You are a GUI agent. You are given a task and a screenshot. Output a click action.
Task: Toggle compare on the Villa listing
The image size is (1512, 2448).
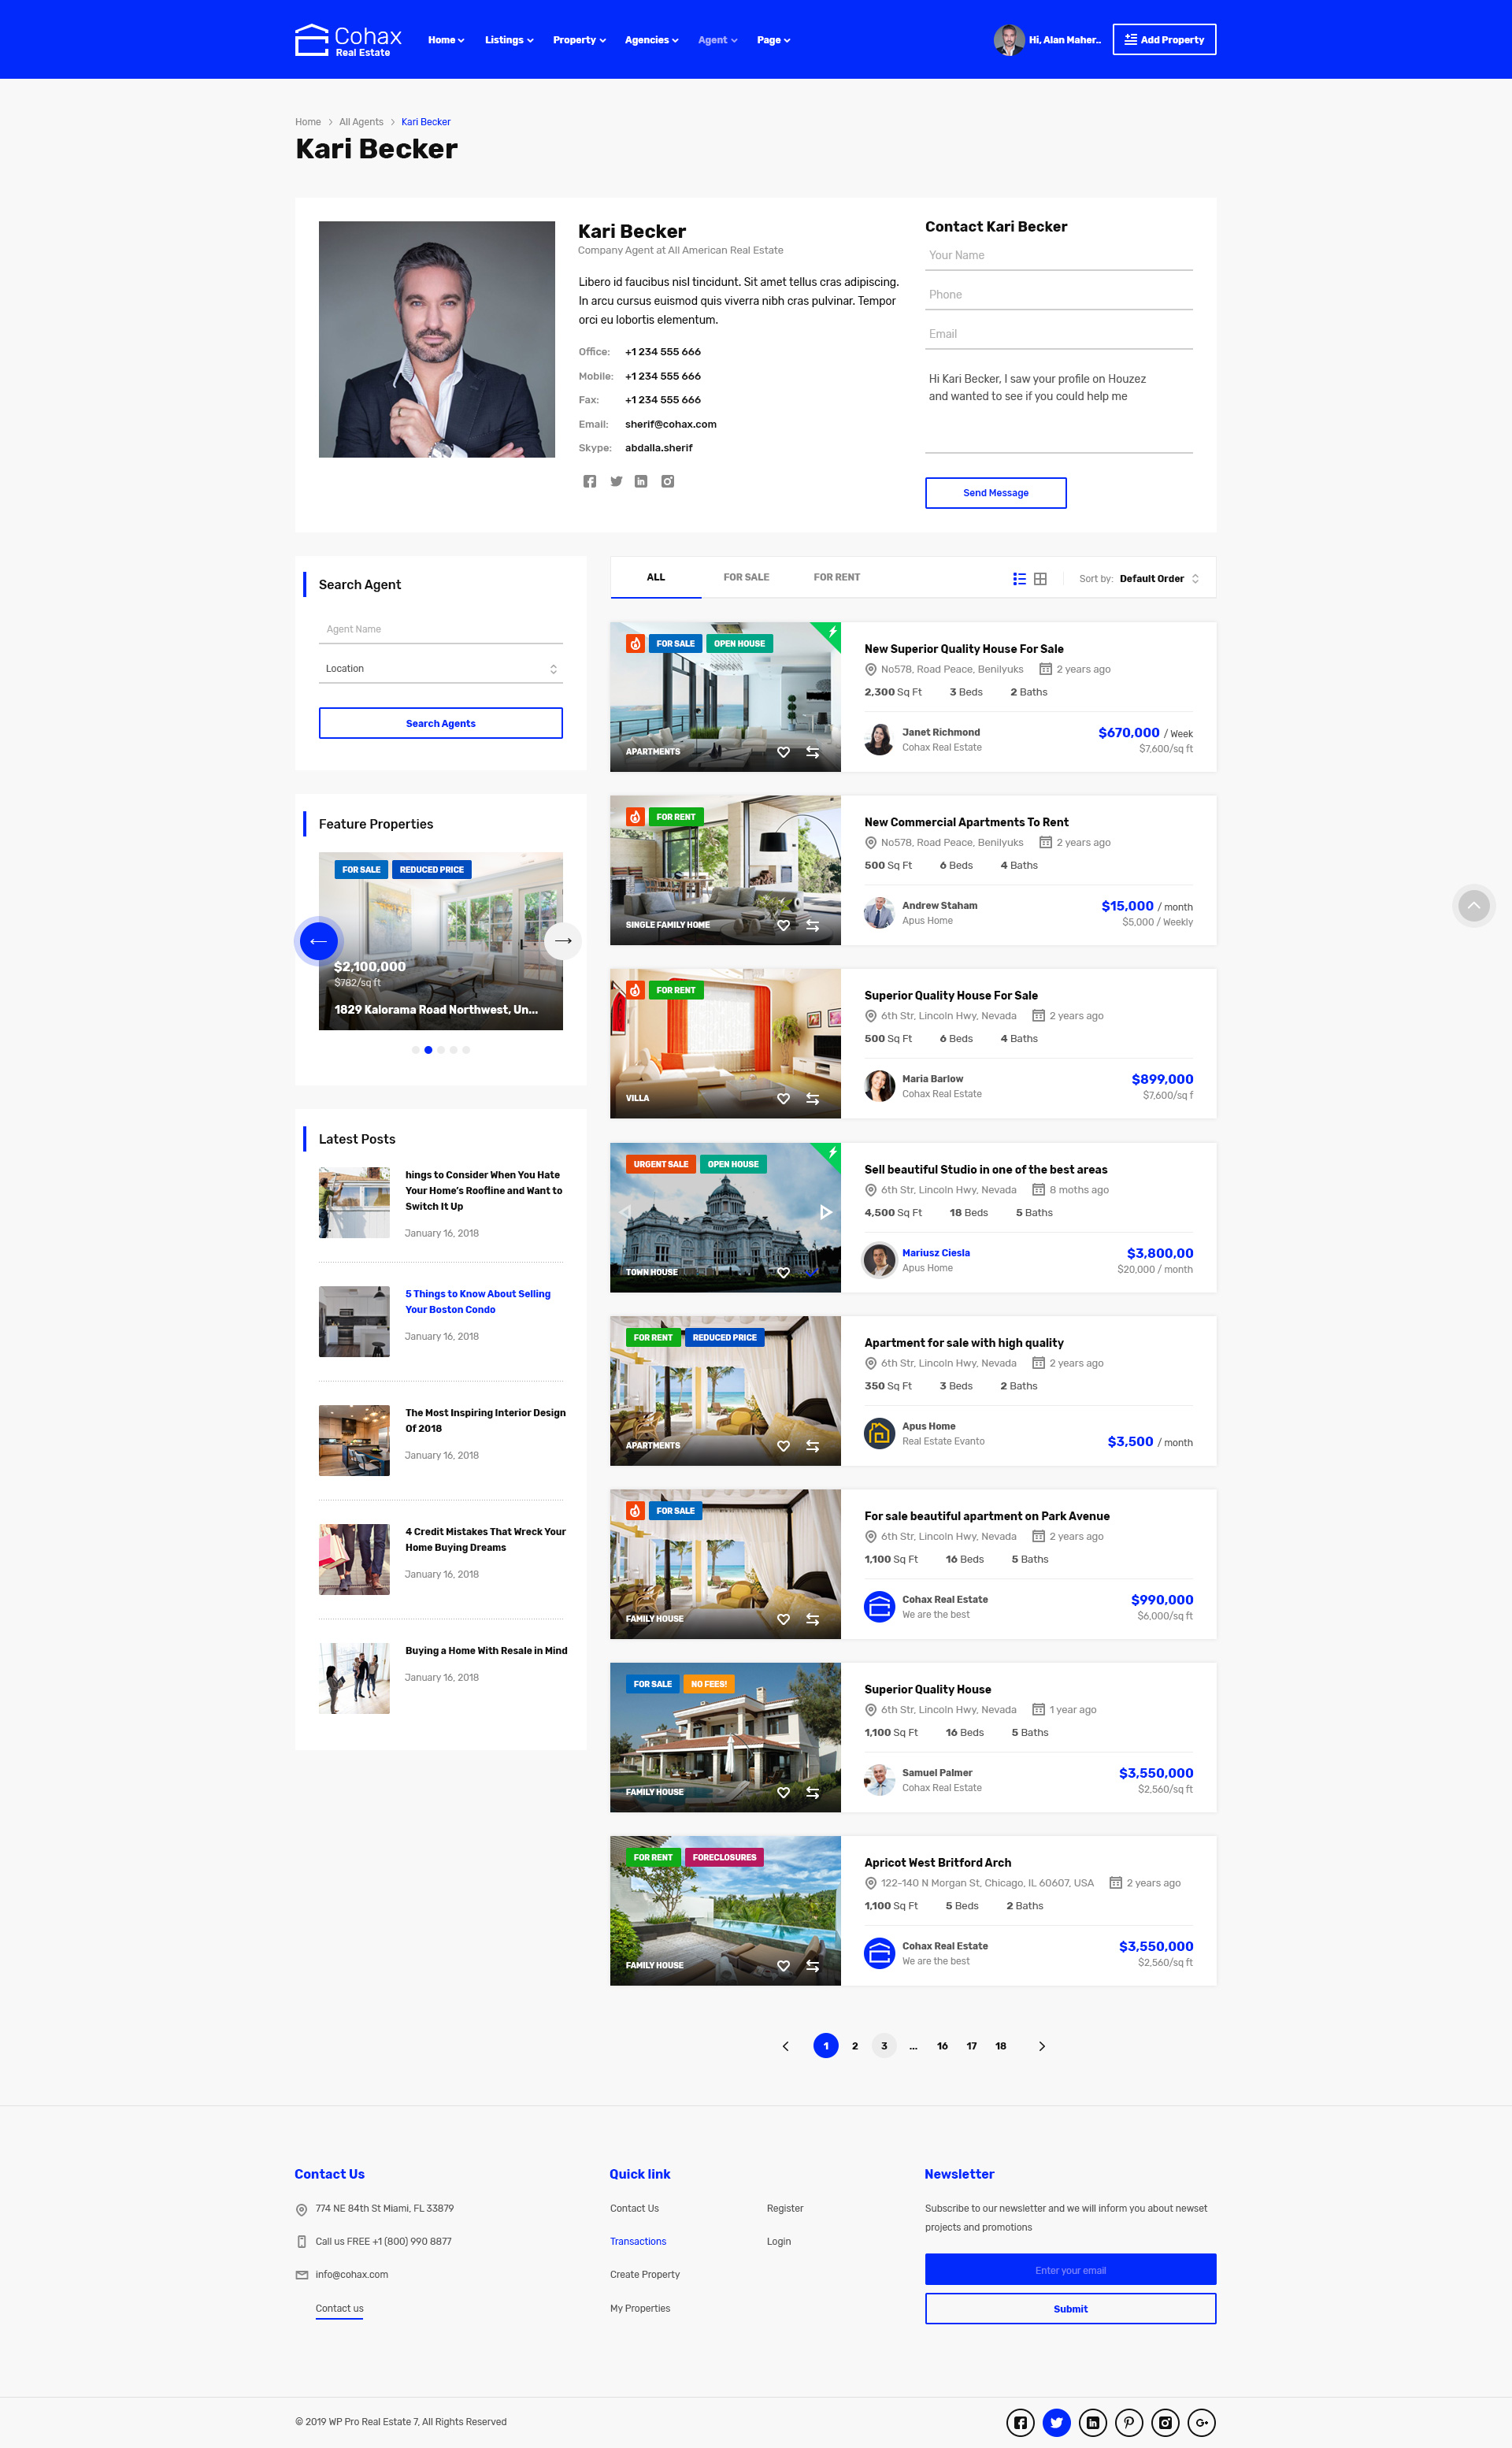812,1098
